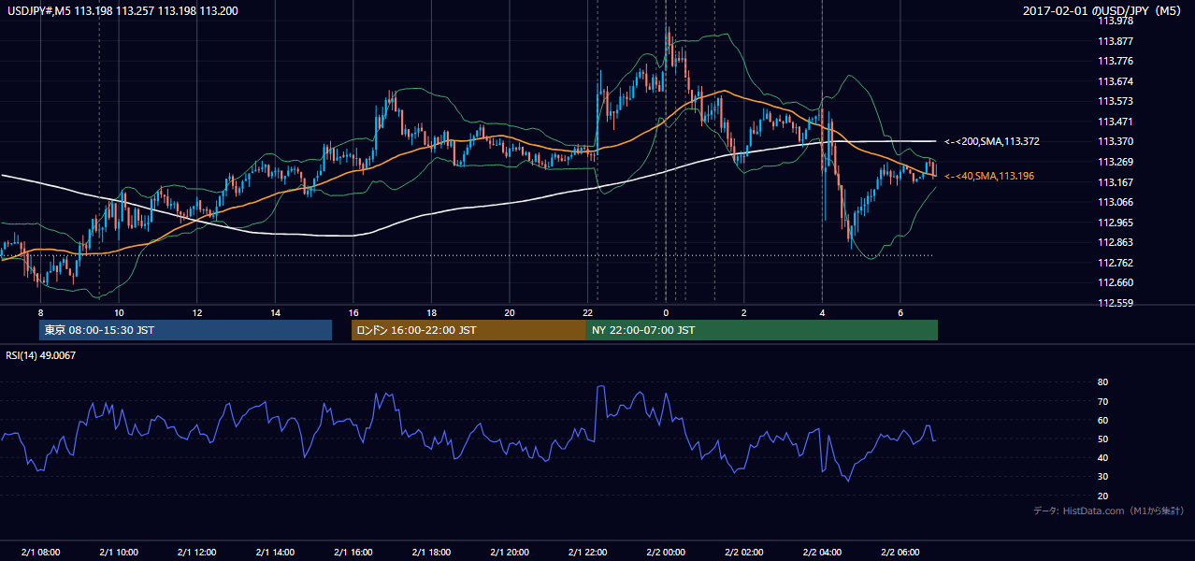Click the RSI(14) 49.0067 indicator label
1195x561 pixels.
(41, 355)
